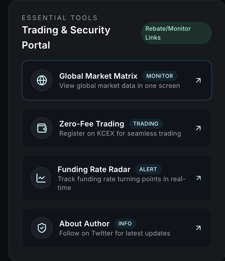Open About Author via its arrow icon
The image size is (225, 261).
tap(198, 228)
